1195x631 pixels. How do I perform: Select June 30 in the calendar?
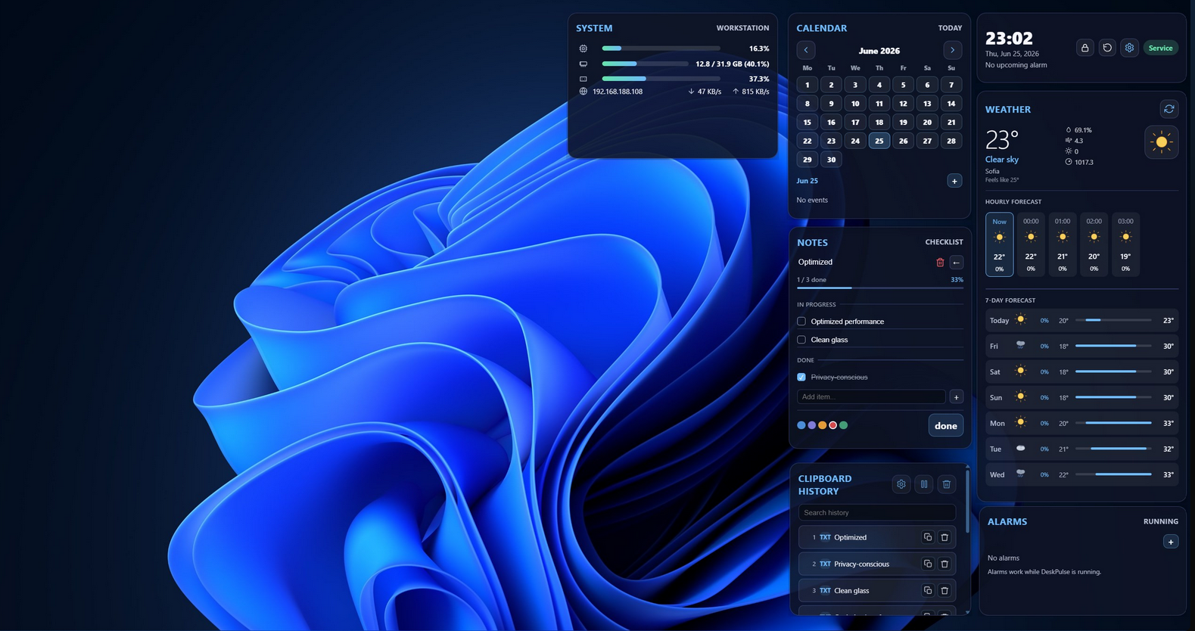(x=831, y=160)
